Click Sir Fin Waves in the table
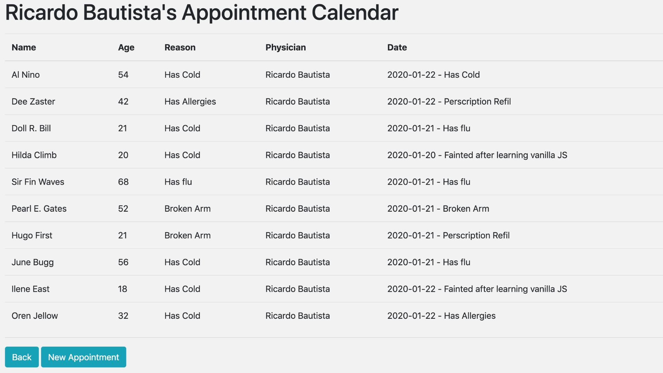This screenshot has width=663, height=373. (x=38, y=182)
